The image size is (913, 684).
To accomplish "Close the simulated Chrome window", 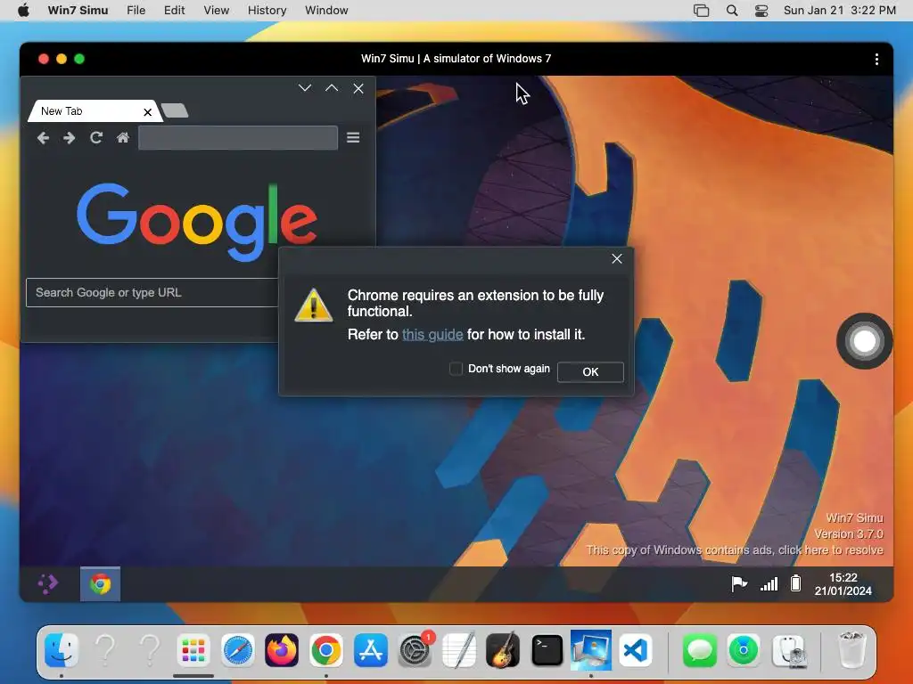I will [x=358, y=88].
